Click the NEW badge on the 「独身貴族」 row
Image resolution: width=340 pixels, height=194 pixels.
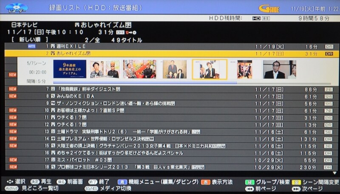pos(13,89)
